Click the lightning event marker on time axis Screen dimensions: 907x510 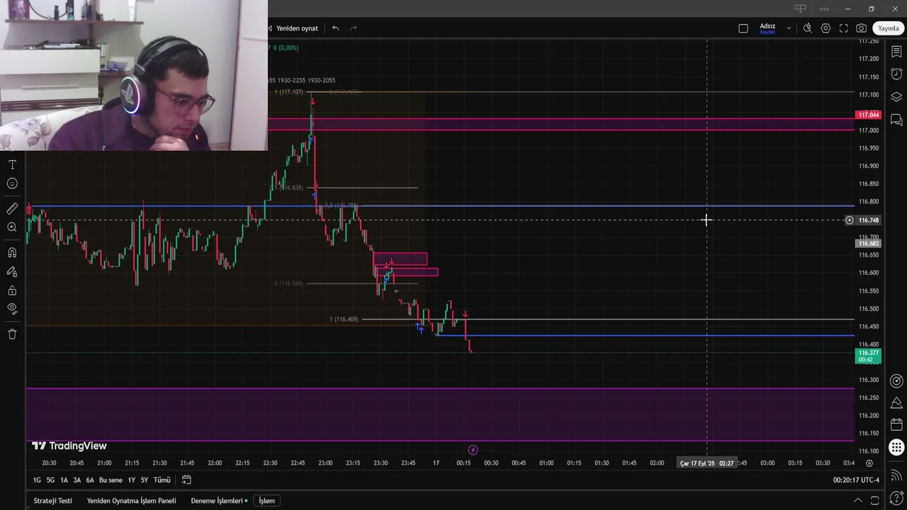473,450
